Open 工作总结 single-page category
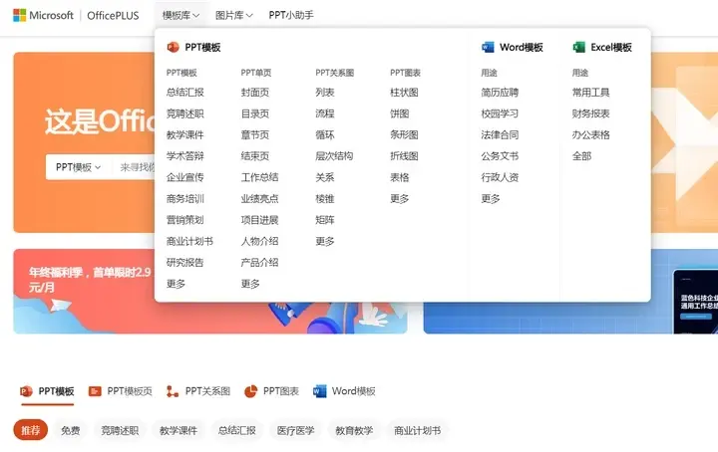The height and width of the screenshot is (452, 718). tap(259, 177)
